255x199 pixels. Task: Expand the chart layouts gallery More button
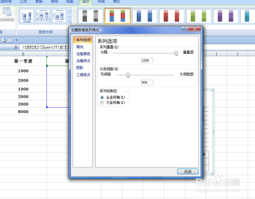pyautogui.click(x=70, y=21)
